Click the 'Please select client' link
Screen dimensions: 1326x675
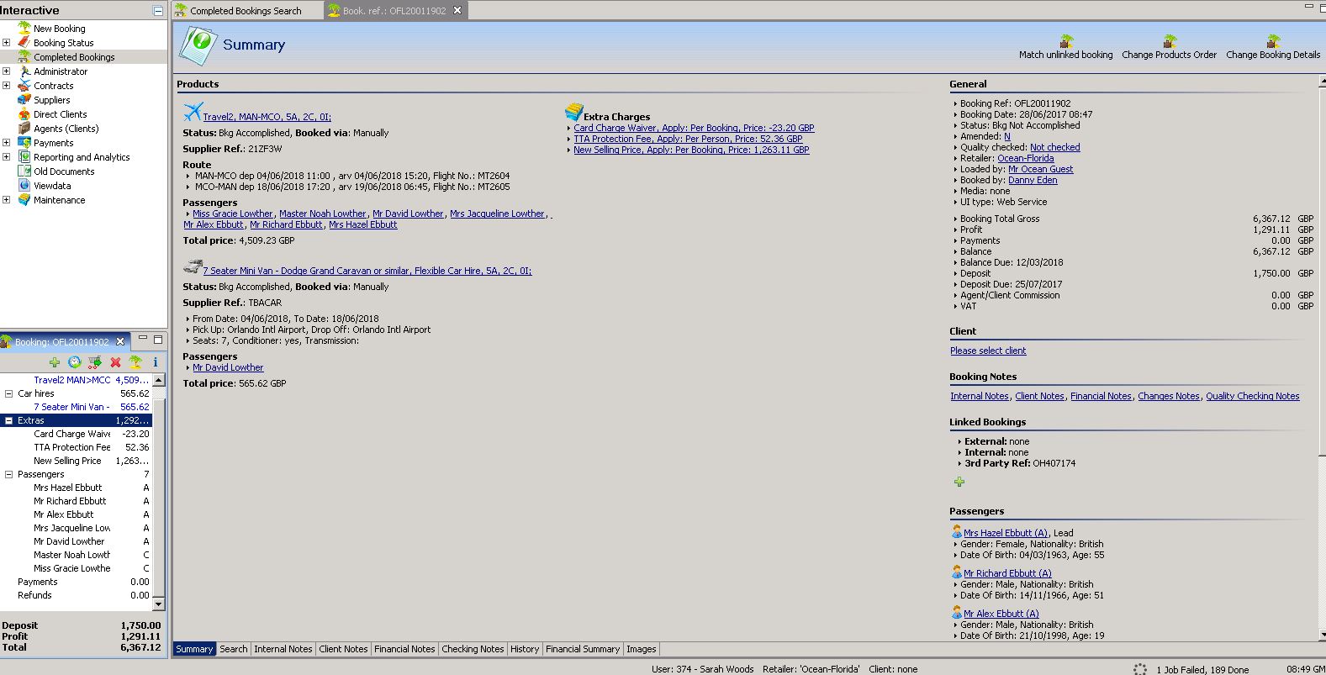coord(988,351)
